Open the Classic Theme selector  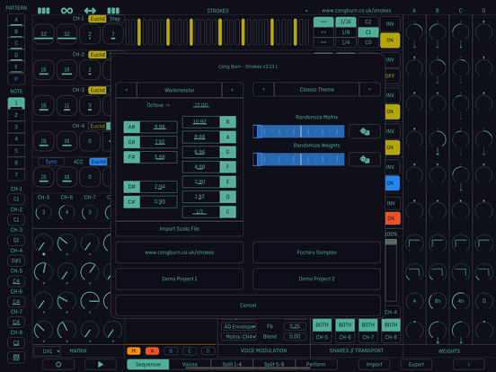click(316, 90)
